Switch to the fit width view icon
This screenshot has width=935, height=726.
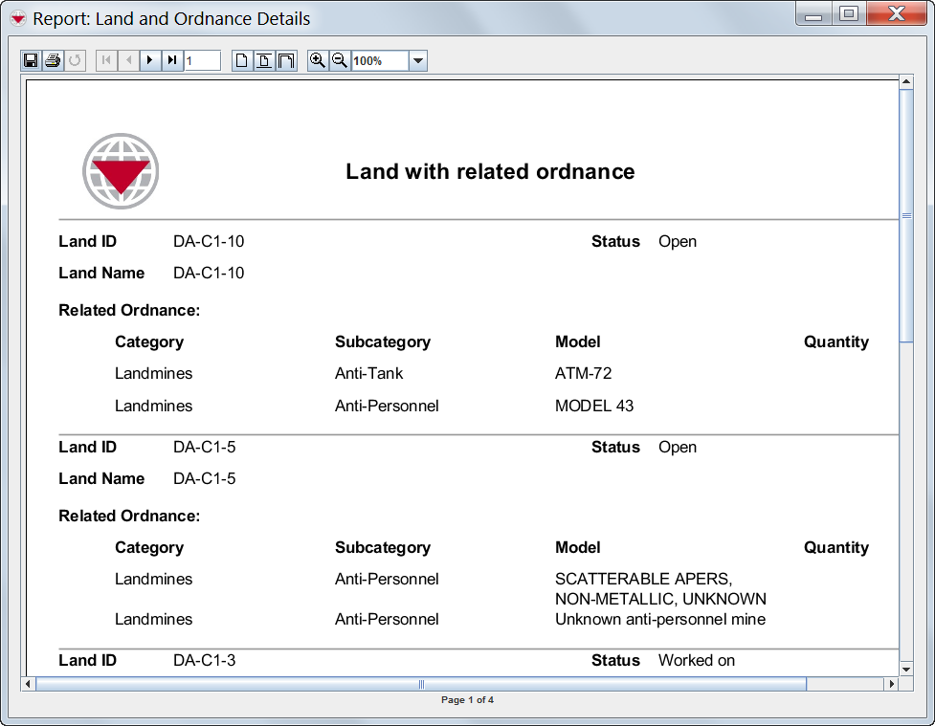[x=286, y=61]
